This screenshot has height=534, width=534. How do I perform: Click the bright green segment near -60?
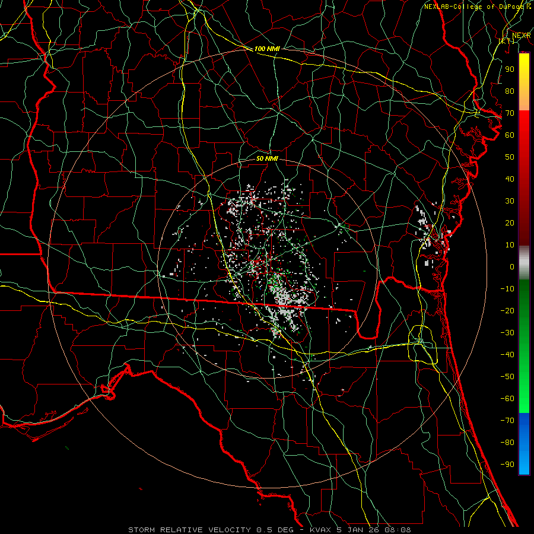click(x=524, y=399)
